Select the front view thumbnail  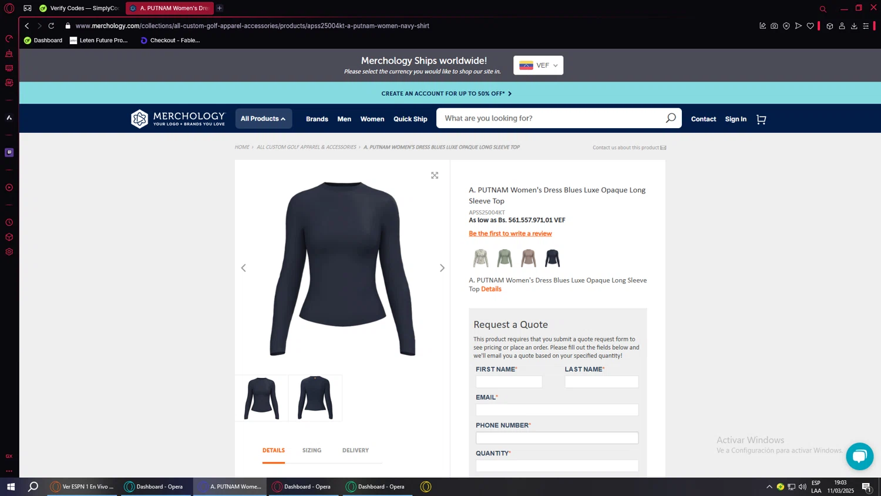point(262,398)
